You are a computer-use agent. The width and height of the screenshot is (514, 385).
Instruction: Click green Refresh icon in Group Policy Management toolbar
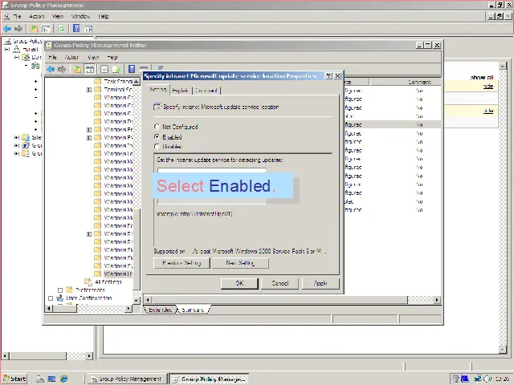(61, 29)
